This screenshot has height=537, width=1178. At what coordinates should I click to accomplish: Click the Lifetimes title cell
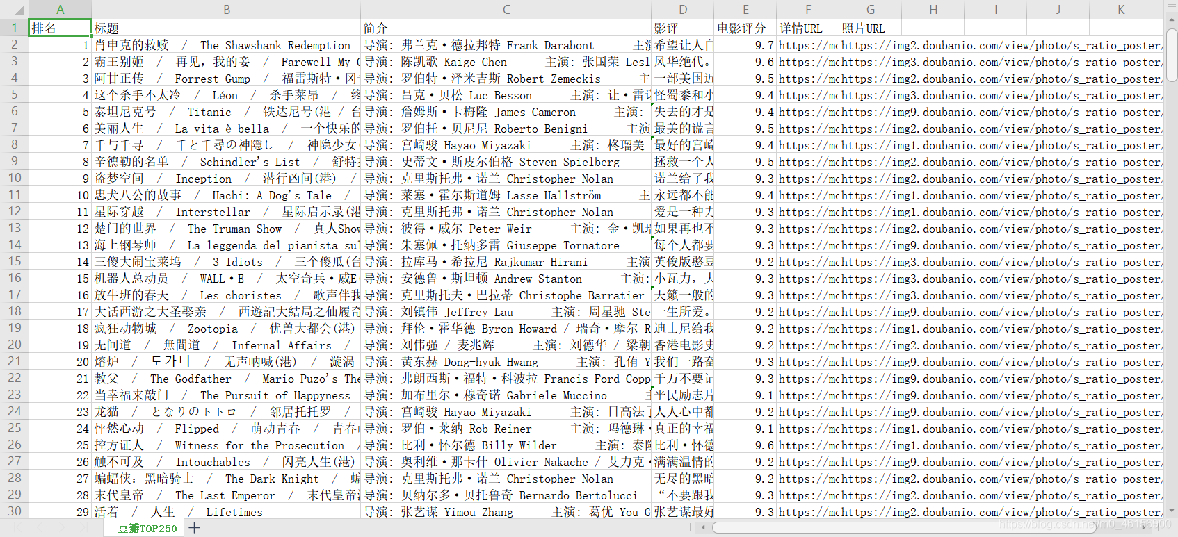click(227, 512)
